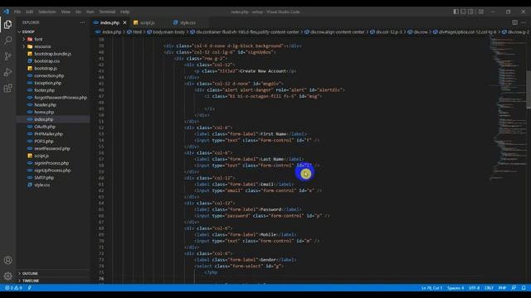
Task: Open html breadcrumb dropdown
Action: coord(134,32)
